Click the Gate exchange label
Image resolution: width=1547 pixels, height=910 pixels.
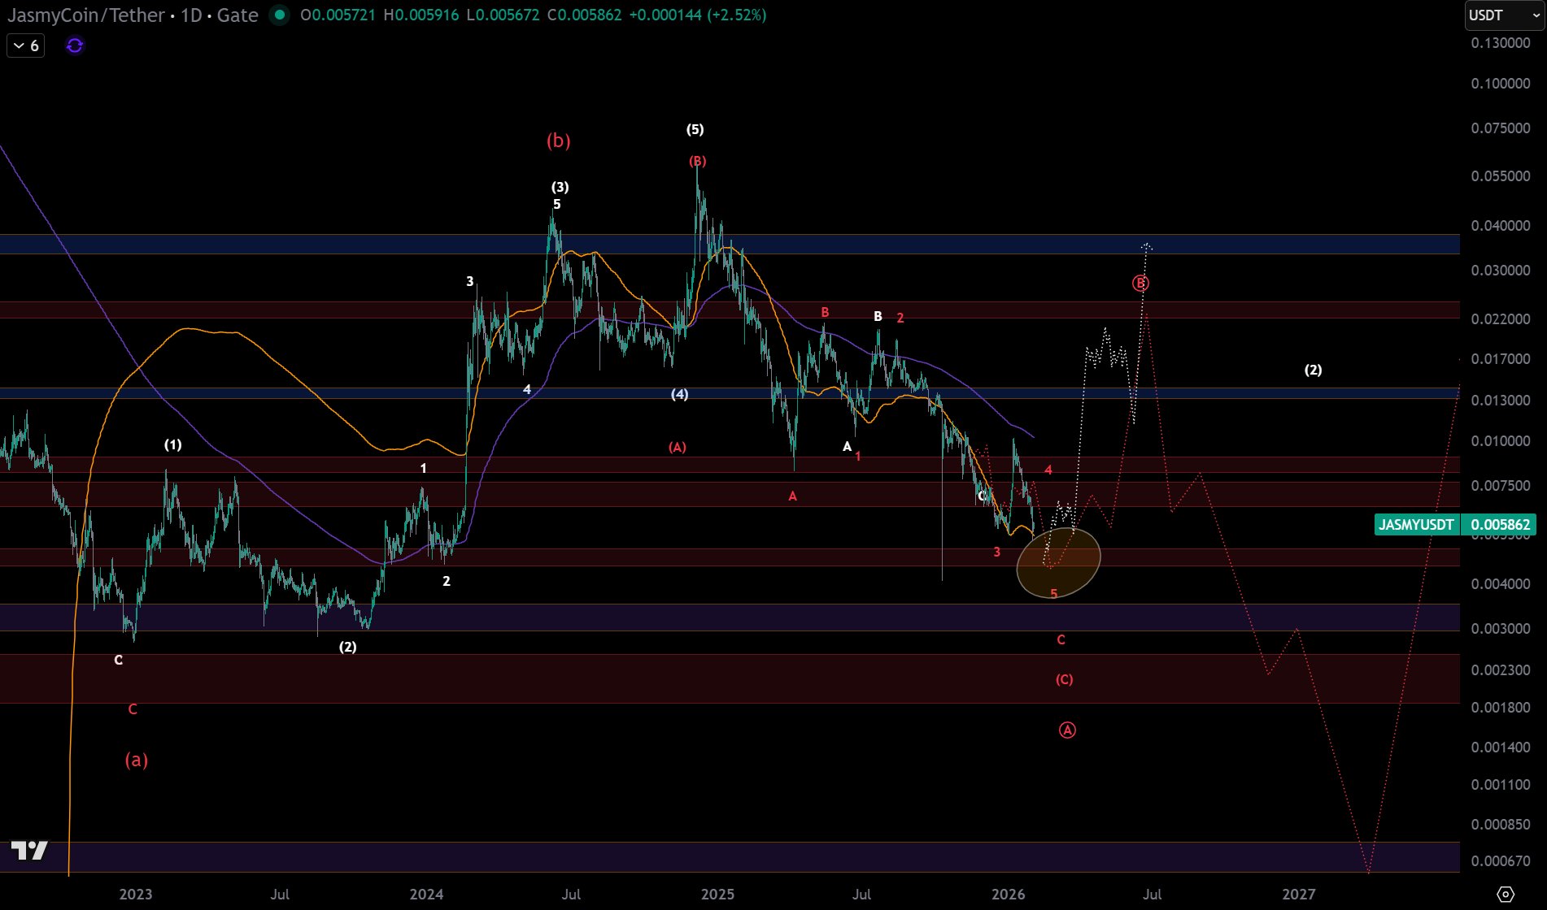click(x=237, y=15)
